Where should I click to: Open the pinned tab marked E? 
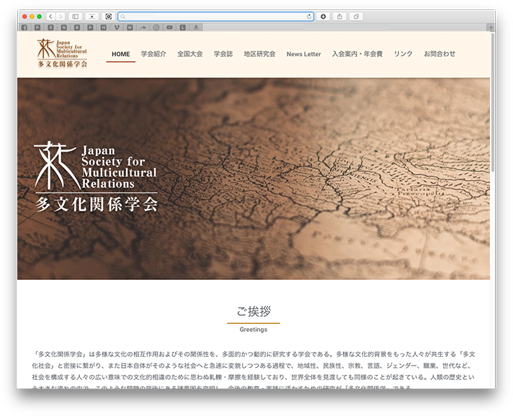click(50, 27)
